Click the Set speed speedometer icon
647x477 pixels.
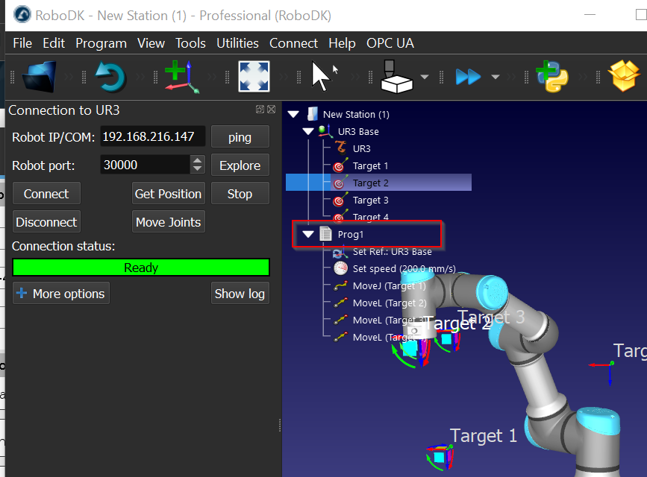coord(340,268)
